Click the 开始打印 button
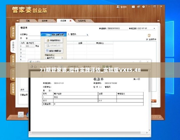Image resolution: width=180 pixels, height=140 pixels. (x=54, y=41)
